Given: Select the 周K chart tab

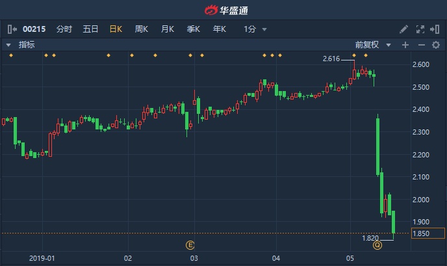Looking at the screenshot, I should tap(142, 29).
